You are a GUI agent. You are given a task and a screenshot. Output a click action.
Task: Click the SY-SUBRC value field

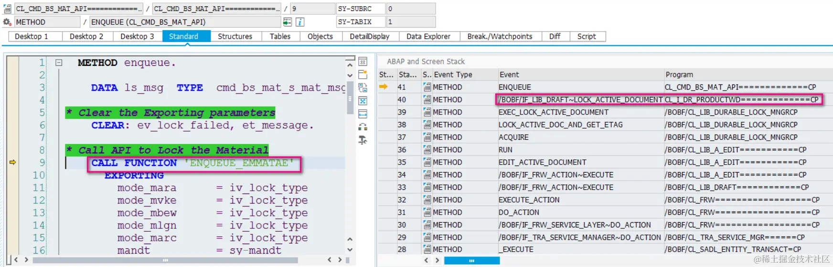[x=411, y=9]
